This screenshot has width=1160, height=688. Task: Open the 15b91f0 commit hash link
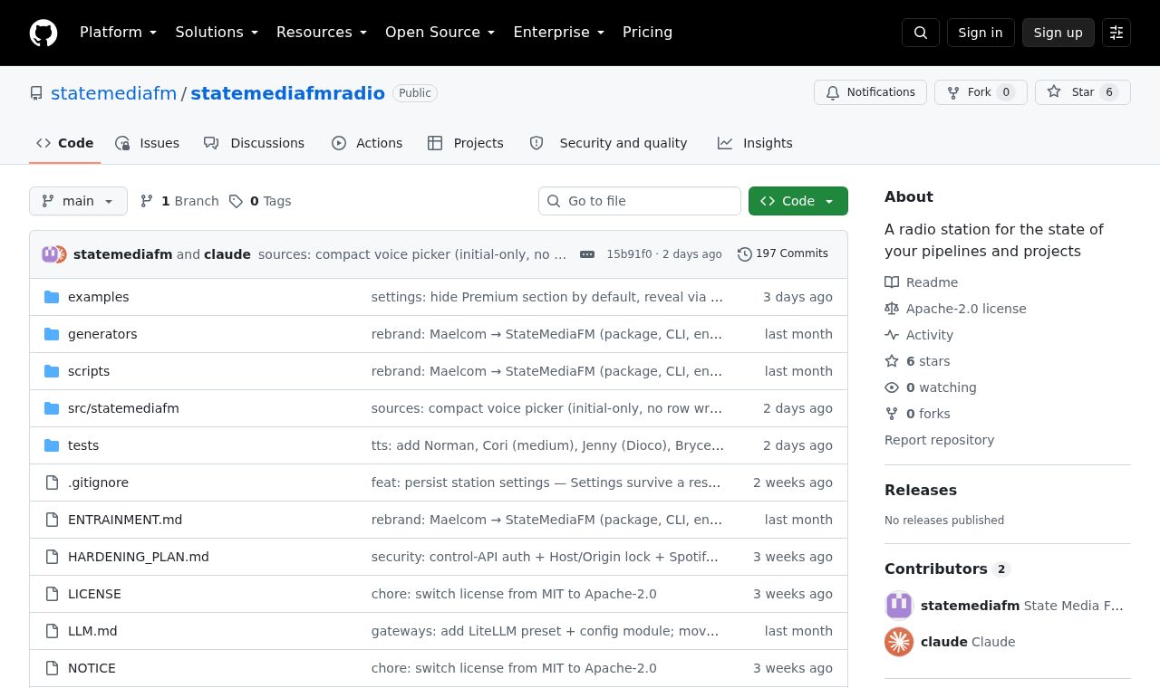click(x=629, y=254)
